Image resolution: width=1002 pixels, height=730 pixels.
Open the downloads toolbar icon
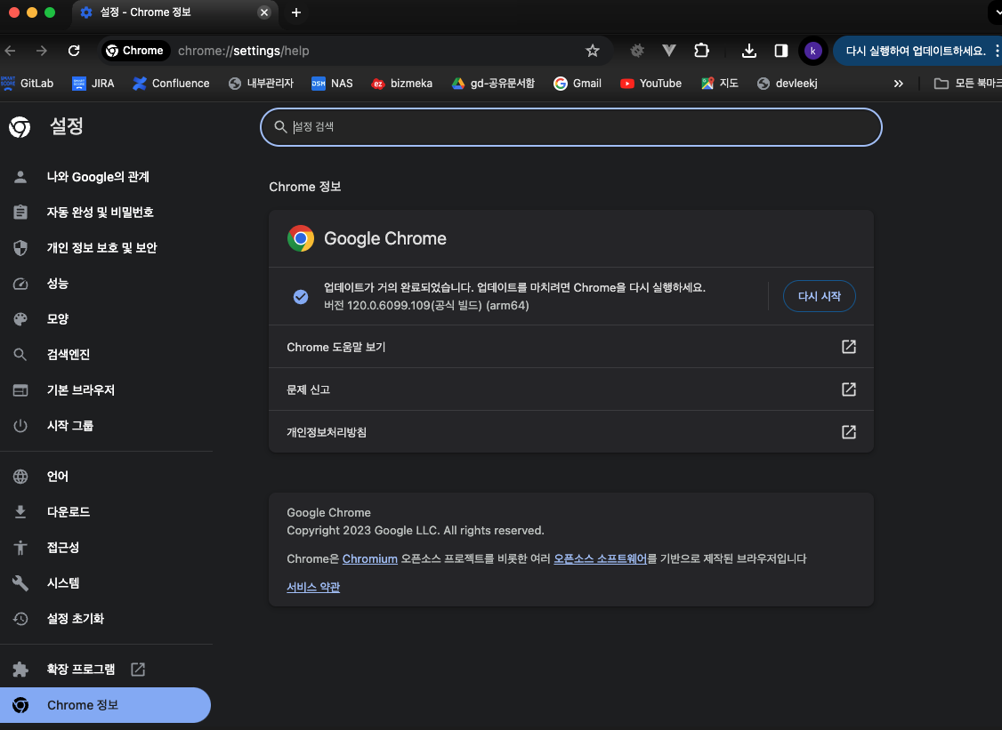[x=749, y=51]
